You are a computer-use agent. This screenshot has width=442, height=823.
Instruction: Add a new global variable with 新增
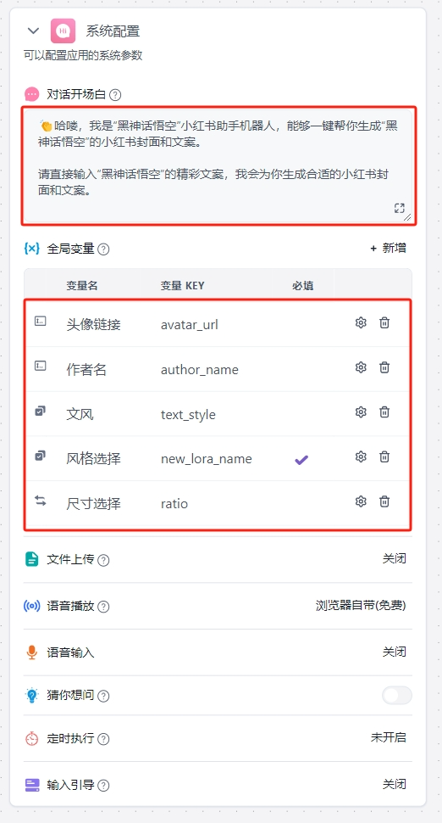[388, 249]
